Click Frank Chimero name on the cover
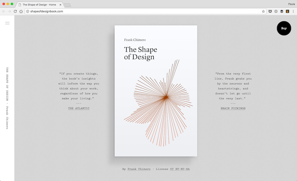297x181 pixels. 135,40
